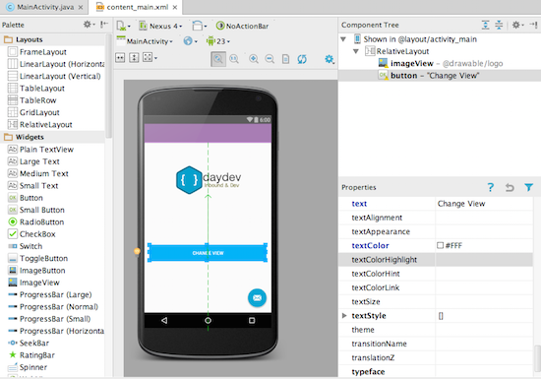Select the CHANGE VIEW button in preview
Viewport: 541px width, 379px height.
click(x=208, y=253)
